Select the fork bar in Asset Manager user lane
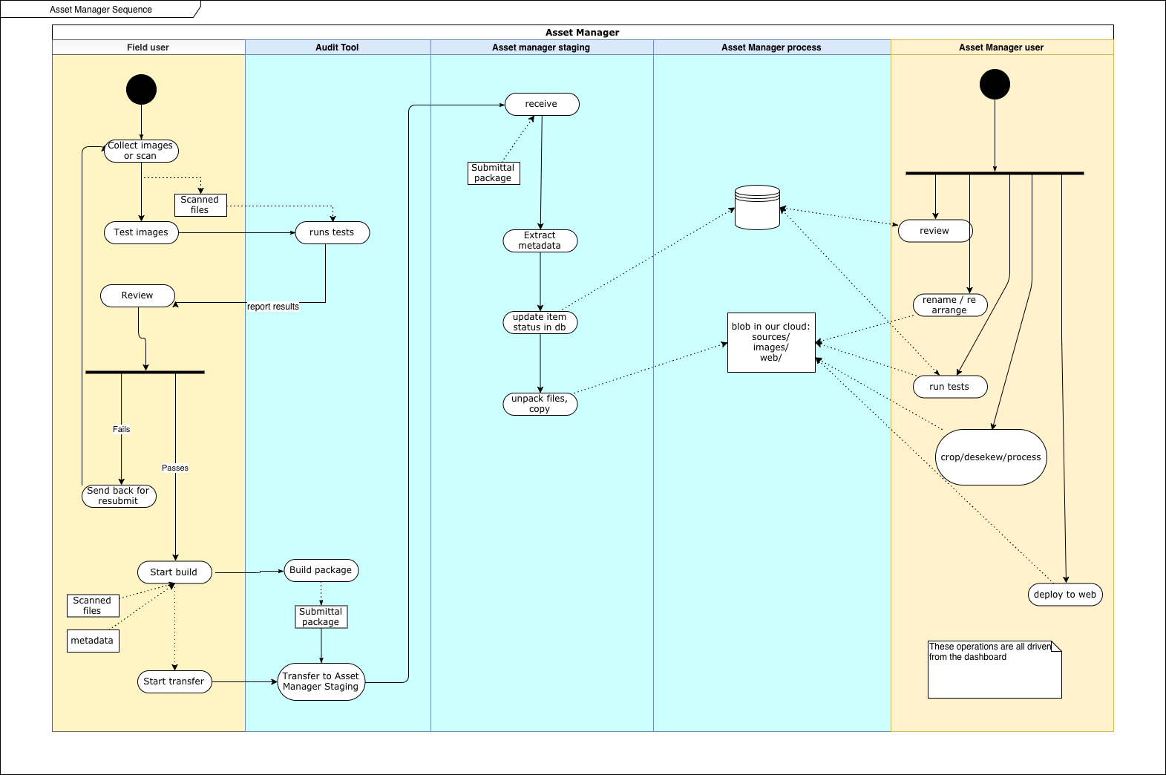1166x775 pixels. [x=995, y=173]
